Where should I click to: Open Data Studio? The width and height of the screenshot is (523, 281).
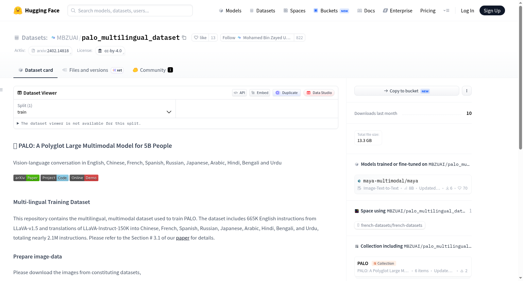(319, 93)
